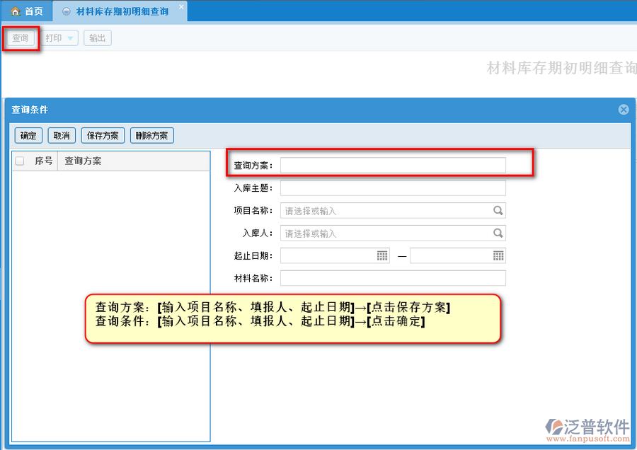
Task: Click the 确定 button
Action: pyautogui.click(x=28, y=135)
